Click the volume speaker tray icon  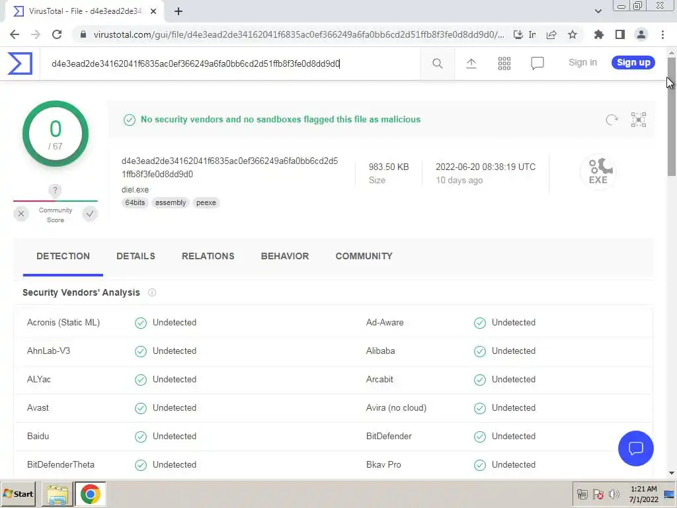coord(614,494)
